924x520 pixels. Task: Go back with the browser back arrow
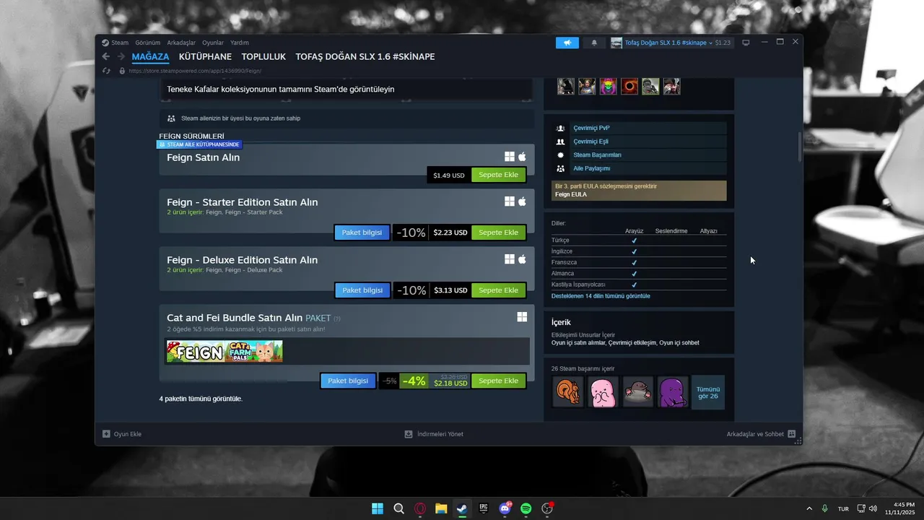point(106,56)
